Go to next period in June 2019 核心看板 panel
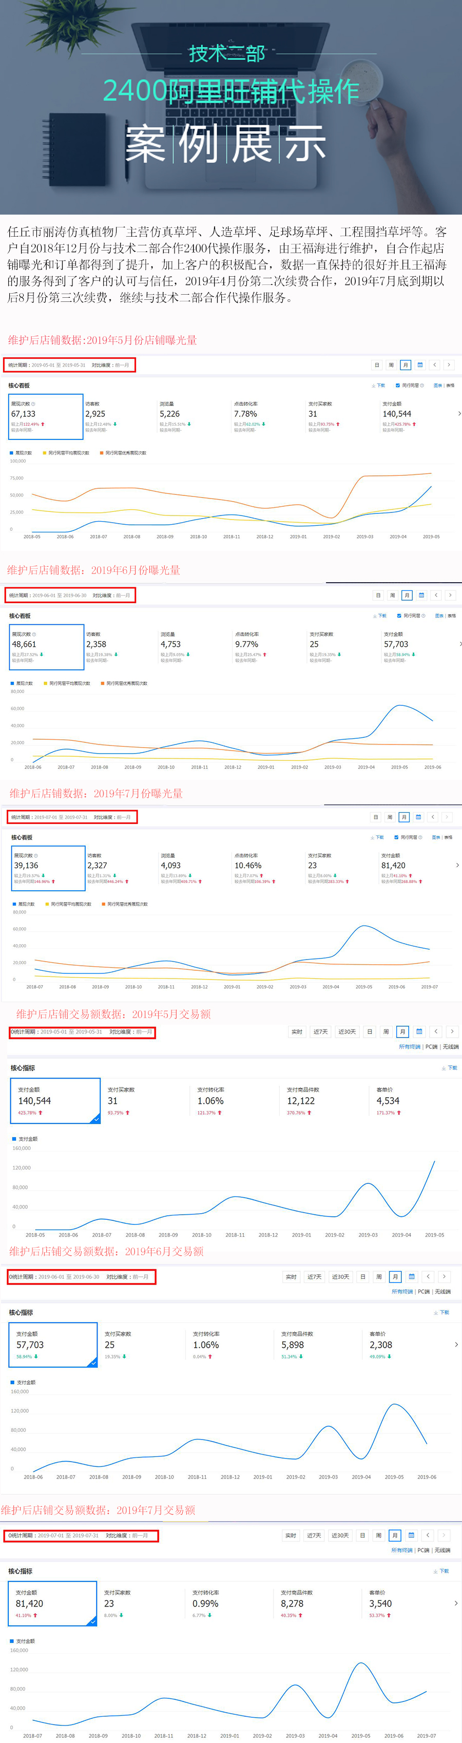Viewport: 462px width, 1743px height. 451,596
